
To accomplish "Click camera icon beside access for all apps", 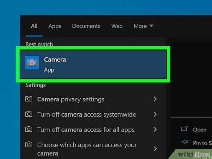I will click(x=29, y=129).
